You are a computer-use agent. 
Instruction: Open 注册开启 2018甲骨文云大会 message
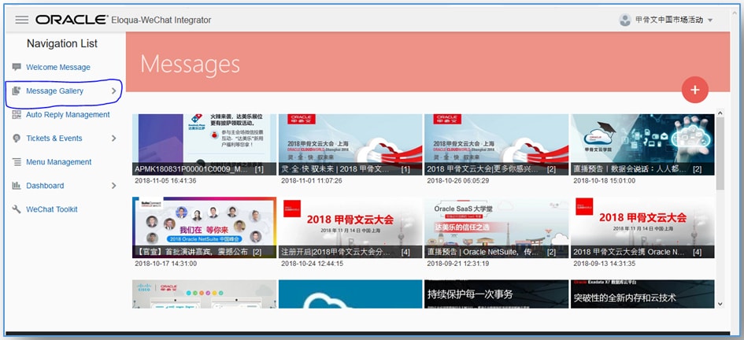pyautogui.click(x=350, y=227)
